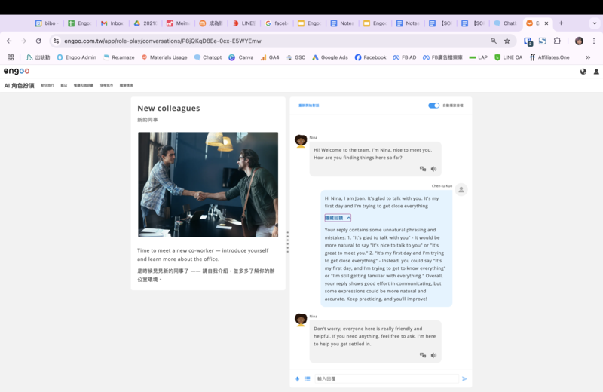Open the language globe icon in header
603x392 pixels.
click(583, 72)
